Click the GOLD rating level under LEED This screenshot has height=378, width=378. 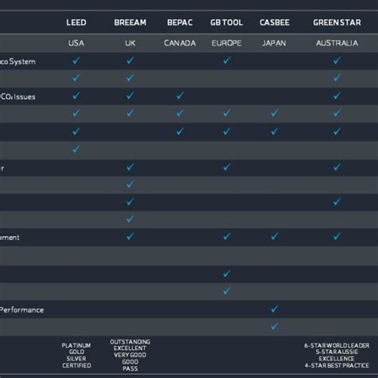[x=77, y=352]
